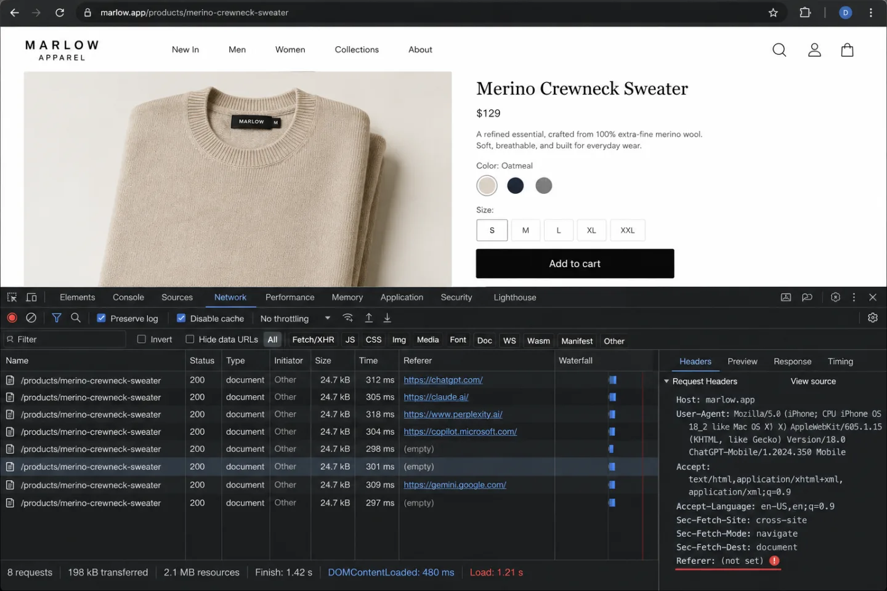Screen dimensions: 887x591
Task: Open the network panel settings gear
Action: coord(873,318)
